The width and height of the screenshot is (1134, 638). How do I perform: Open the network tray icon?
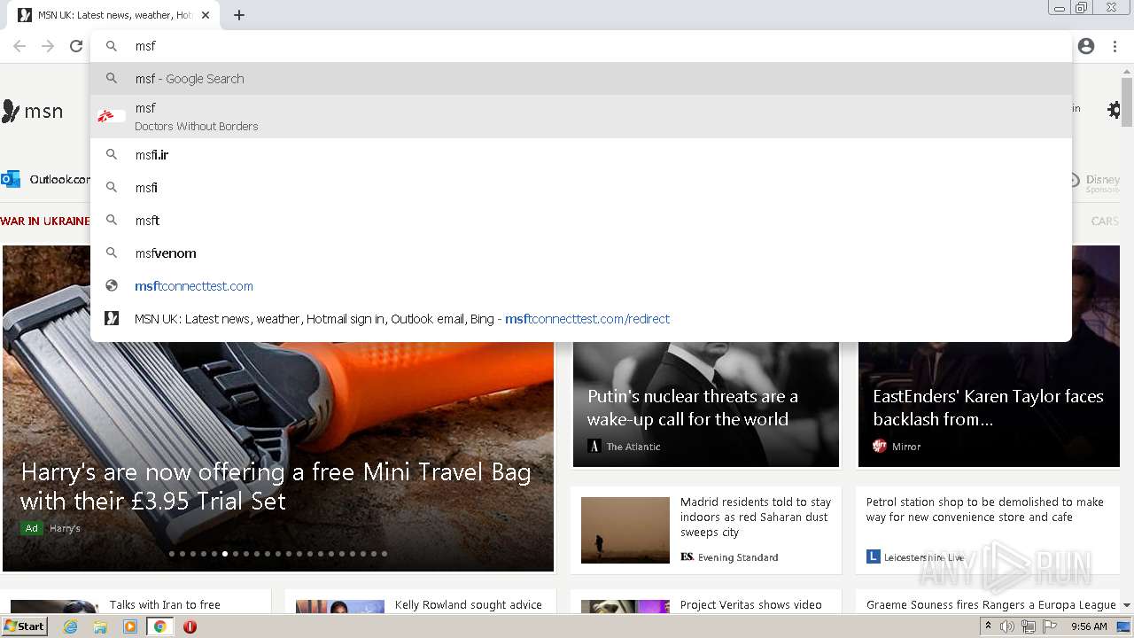pos(1029,626)
